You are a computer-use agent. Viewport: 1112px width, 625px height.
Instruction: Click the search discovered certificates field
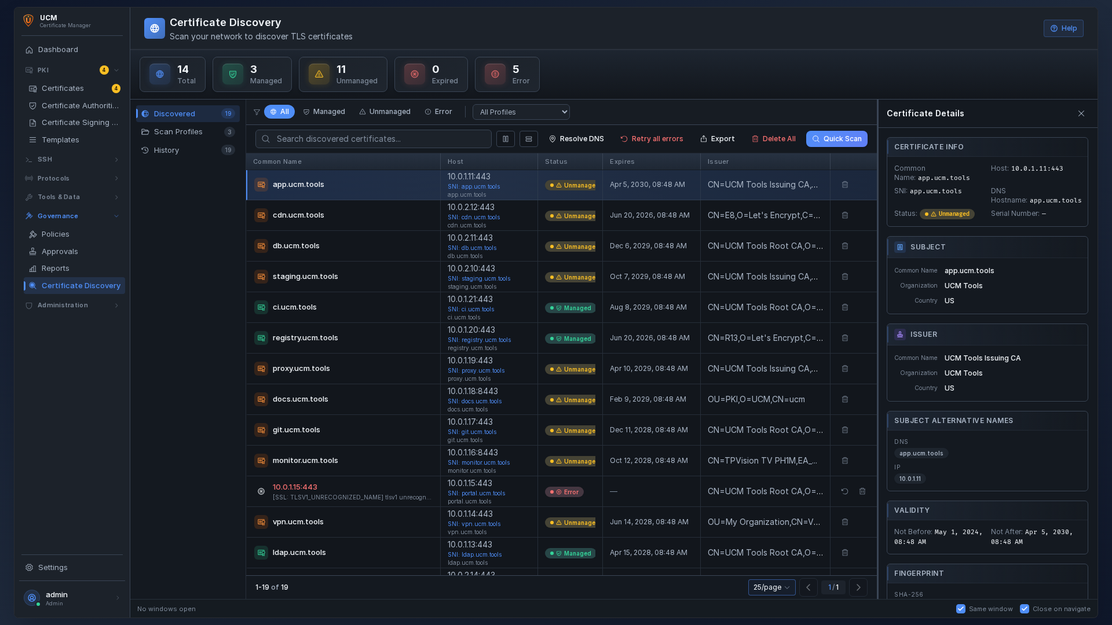[x=374, y=139]
